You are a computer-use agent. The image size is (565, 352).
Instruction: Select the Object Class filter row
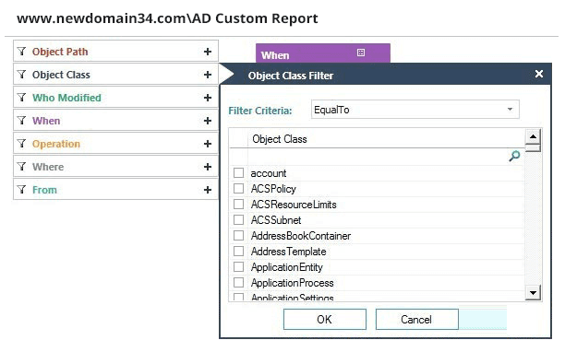point(116,75)
